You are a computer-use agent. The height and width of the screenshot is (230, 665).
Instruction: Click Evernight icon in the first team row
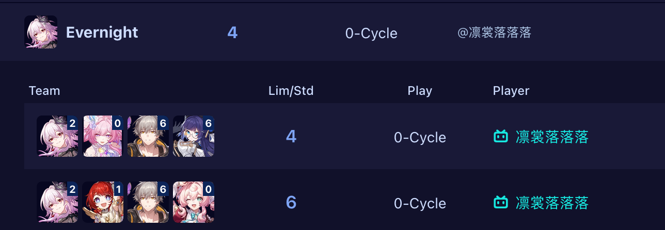57,136
